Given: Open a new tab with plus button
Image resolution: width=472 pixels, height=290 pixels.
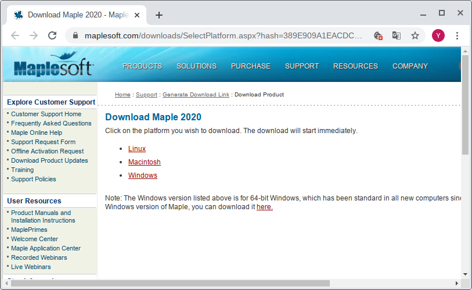Looking at the screenshot, I should pos(159,15).
